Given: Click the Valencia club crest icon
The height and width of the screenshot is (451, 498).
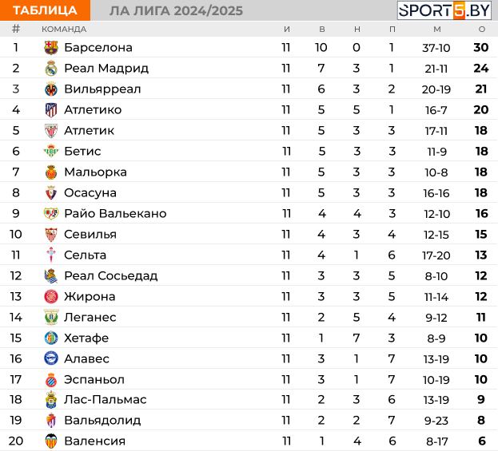Looking at the screenshot, I should click(x=51, y=441).
